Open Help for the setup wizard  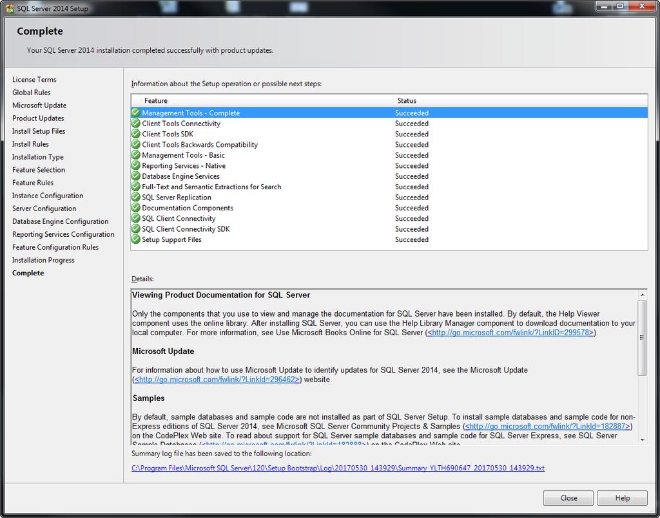point(622,498)
